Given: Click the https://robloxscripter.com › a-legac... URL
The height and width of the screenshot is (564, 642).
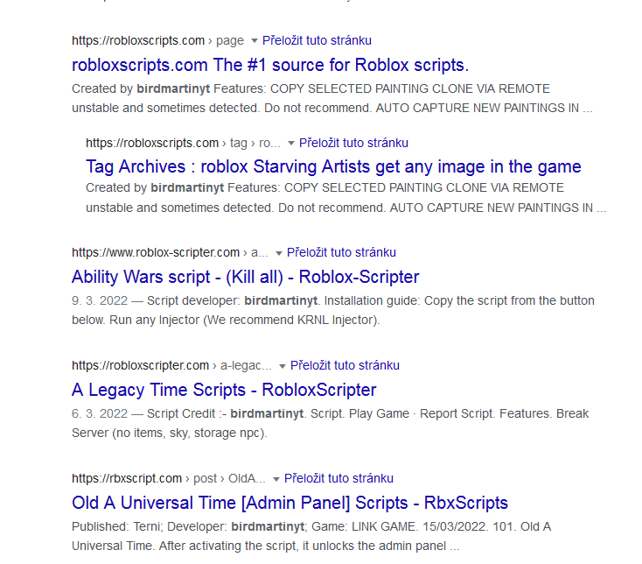Looking at the screenshot, I should (171, 365).
